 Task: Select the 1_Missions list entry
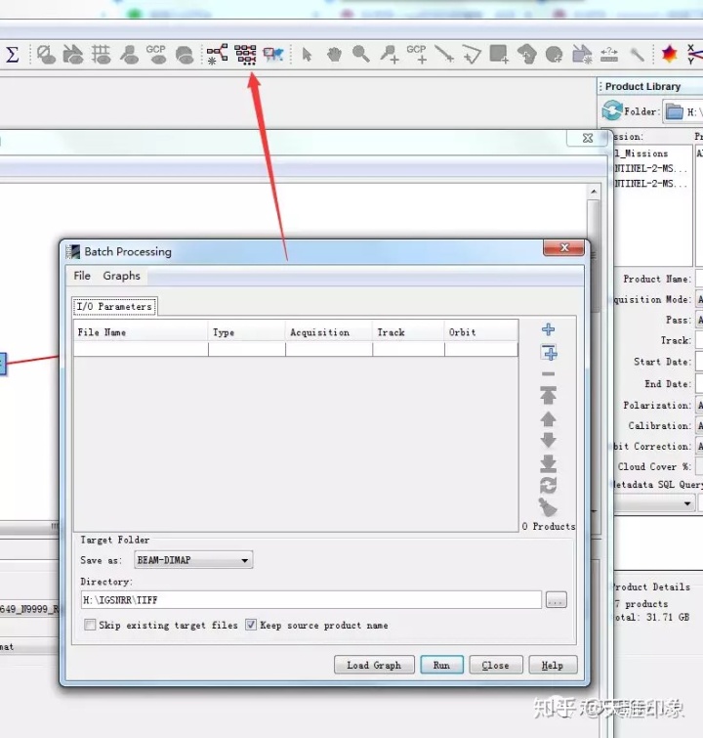pos(641,153)
